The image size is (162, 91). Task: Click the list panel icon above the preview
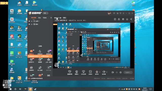click(115, 19)
